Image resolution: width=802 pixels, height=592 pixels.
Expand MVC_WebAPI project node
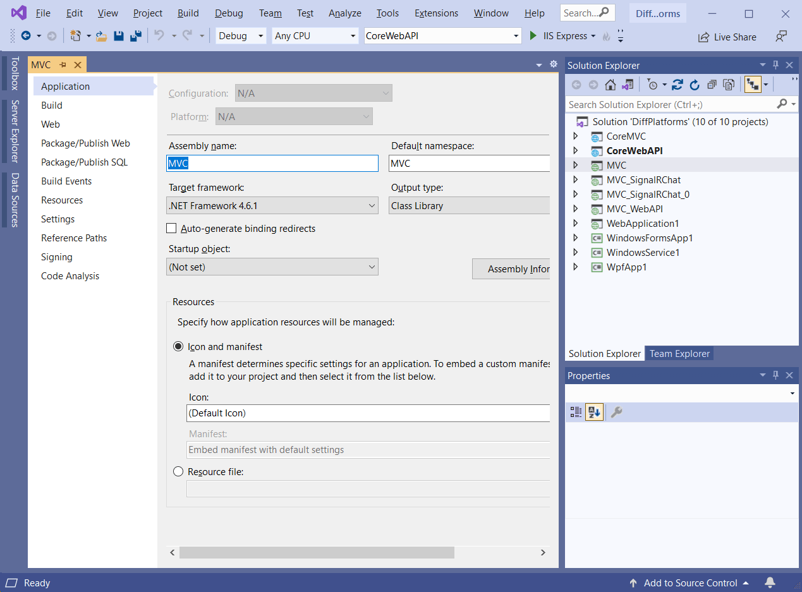575,208
